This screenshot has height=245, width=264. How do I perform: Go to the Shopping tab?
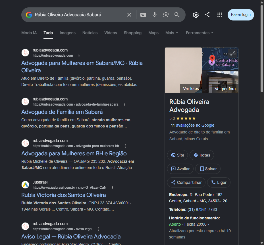click(133, 33)
